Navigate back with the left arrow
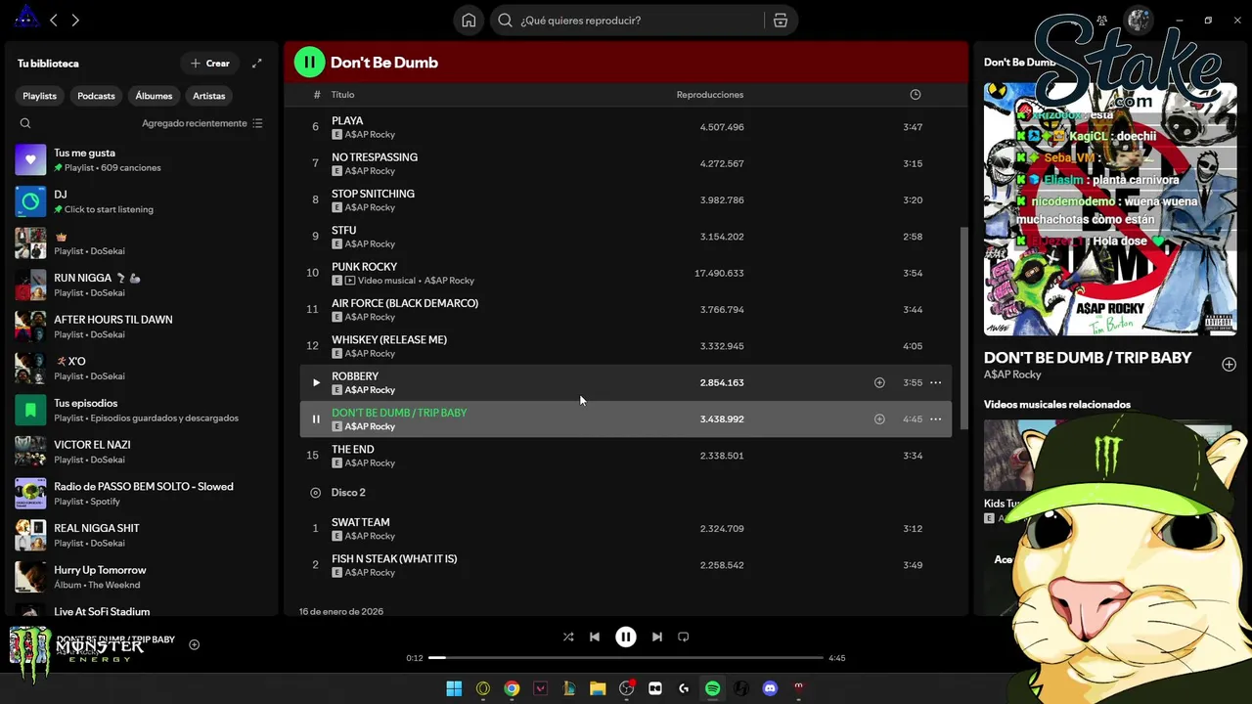Viewport: 1252px width, 704px height. (x=54, y=21)
